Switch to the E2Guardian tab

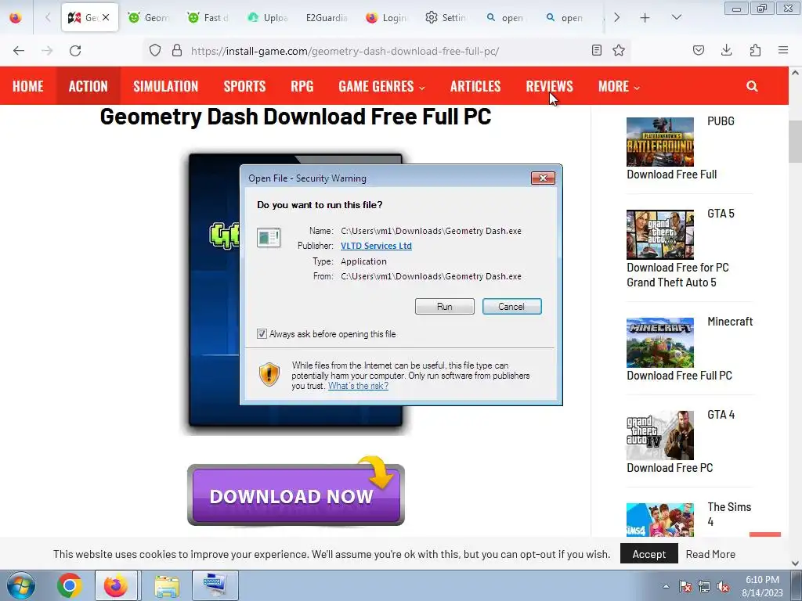click(327, 17)
